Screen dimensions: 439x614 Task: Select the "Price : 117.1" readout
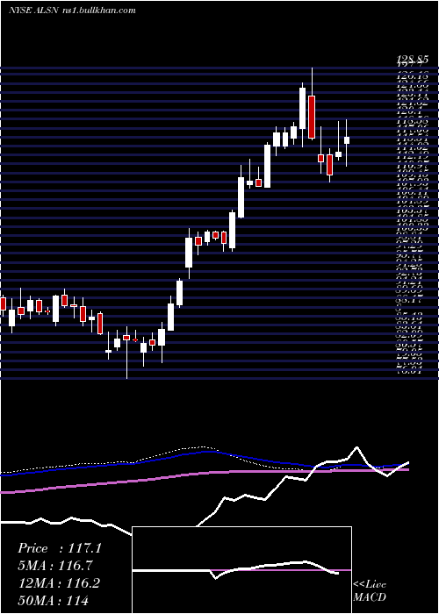click(60, 548)
